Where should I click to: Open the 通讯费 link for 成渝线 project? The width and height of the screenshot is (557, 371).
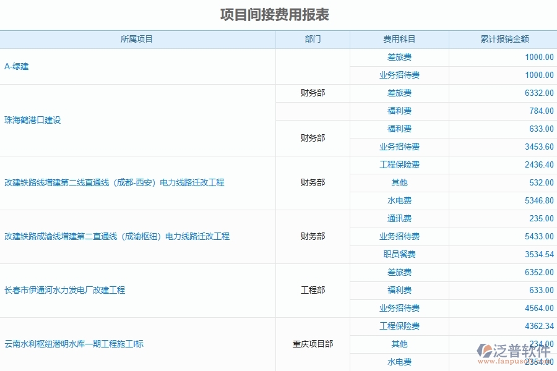[399, 218]
